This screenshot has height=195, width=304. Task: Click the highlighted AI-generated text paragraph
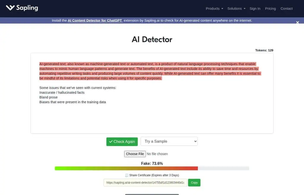[150, 71]
